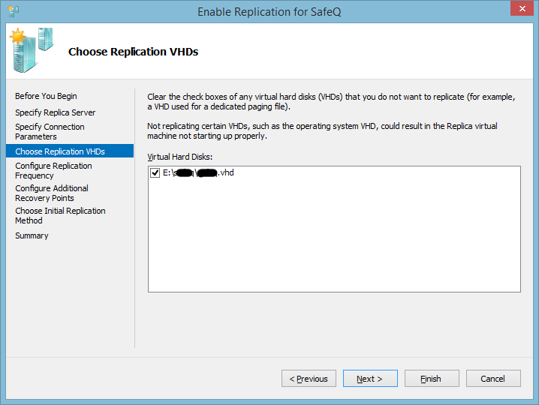Switch to Choose Initial Replication Method
Image resolution: width=539 pixels, height=405 pixels.
60,215
